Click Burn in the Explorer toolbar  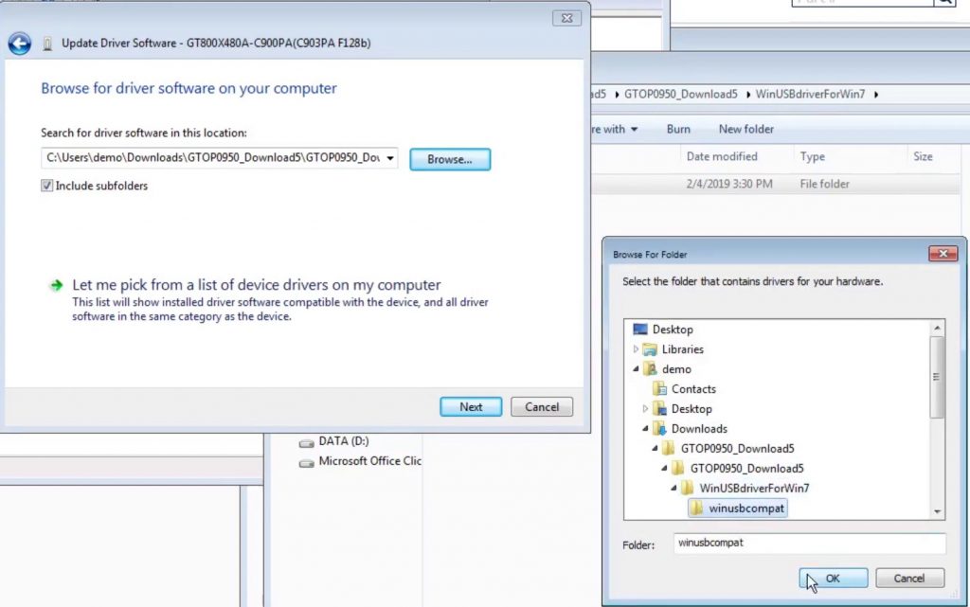pos(678,129)
